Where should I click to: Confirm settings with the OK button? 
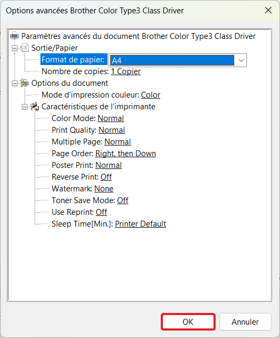[x=188, y=321]
